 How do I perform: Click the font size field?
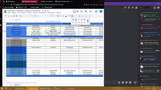point(52,16)
